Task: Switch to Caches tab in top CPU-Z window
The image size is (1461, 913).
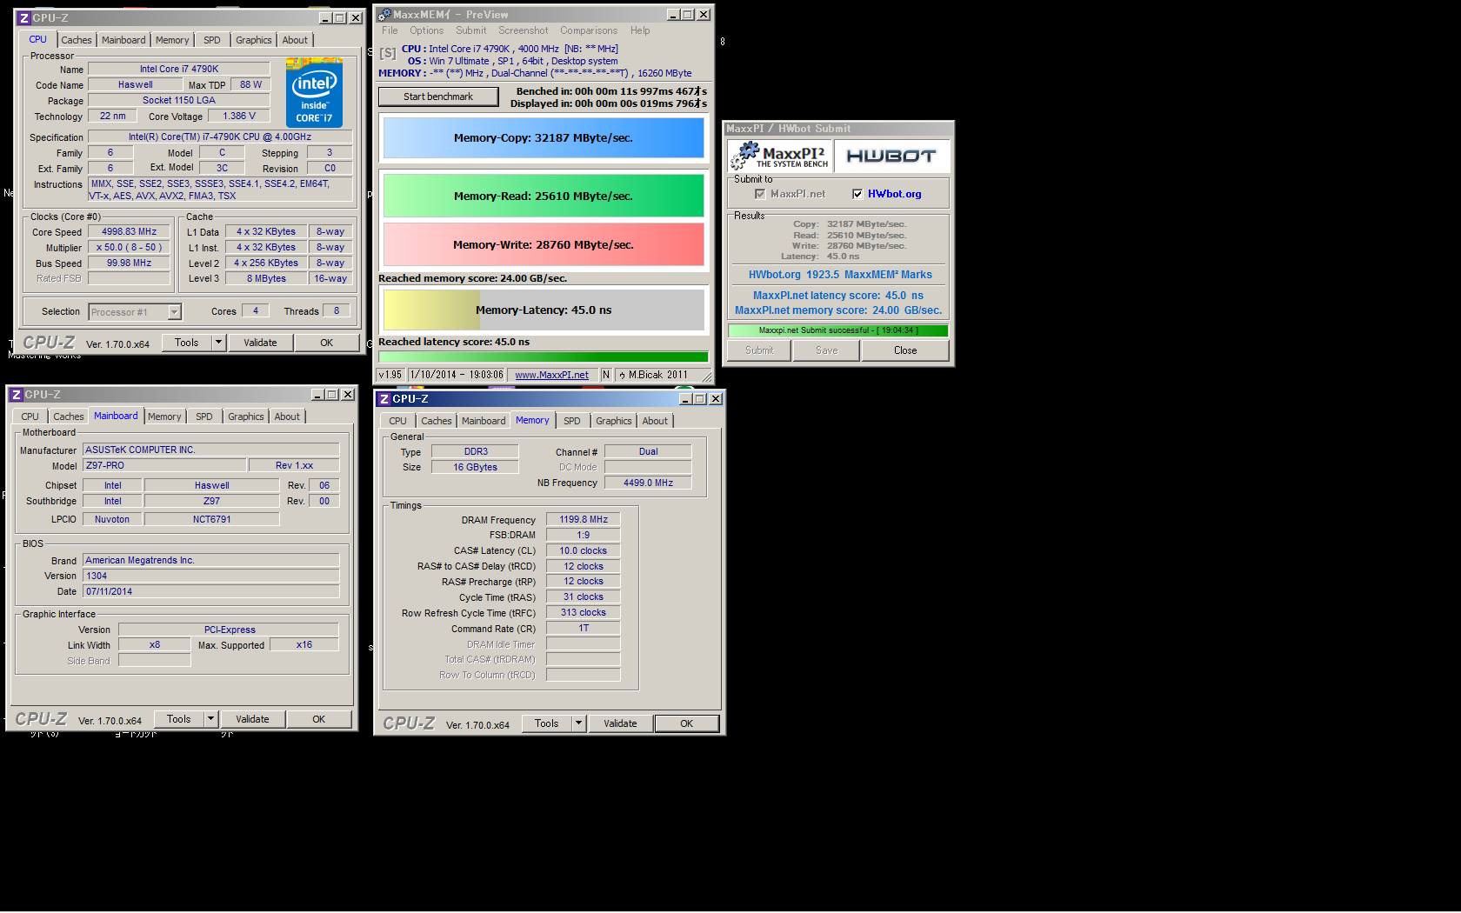Action: (76, 40)
